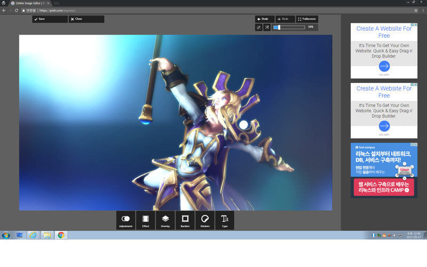Open the Effect filters panel
427x267 pixels.
(145, 220)
